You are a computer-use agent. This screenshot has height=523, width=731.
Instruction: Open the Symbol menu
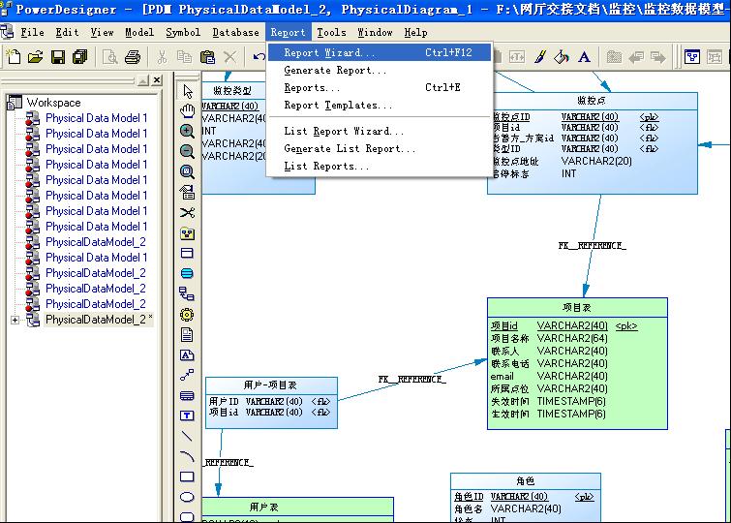[x=183, y=32]
